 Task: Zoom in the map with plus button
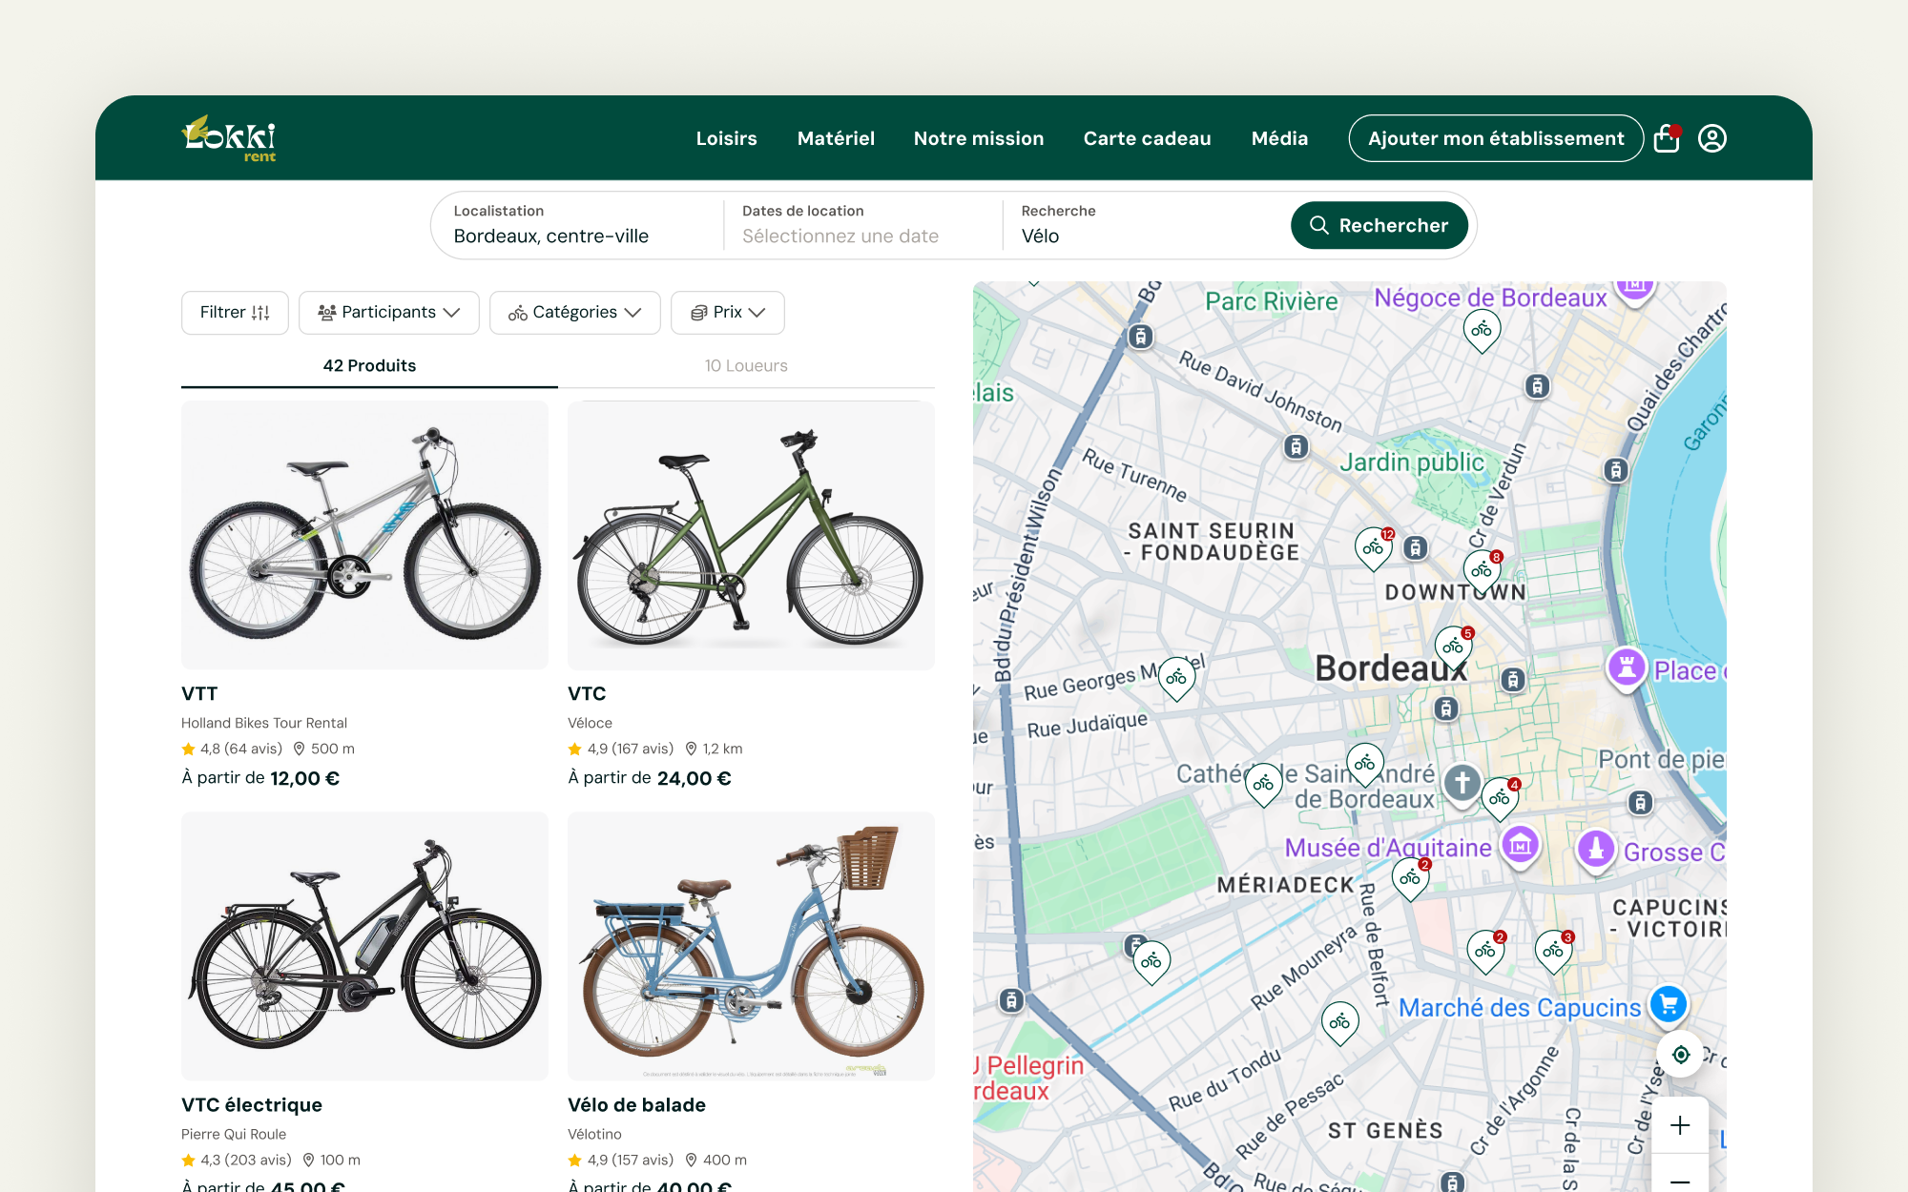[1680, 1125]
